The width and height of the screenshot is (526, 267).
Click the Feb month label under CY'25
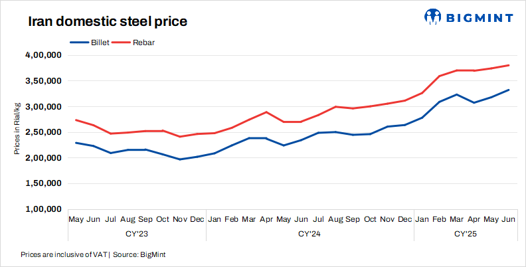440,219
